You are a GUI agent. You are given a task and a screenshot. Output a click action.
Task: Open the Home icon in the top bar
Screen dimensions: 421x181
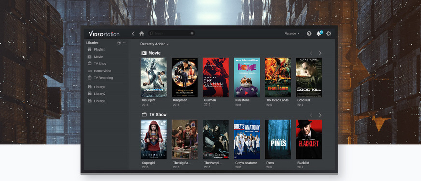point(142,33)
